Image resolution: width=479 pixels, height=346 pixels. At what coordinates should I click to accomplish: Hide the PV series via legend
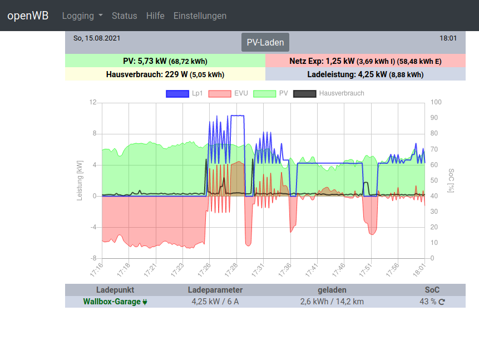(x=283, y=93)
